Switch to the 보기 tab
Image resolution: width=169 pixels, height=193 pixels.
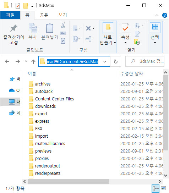pos(63,15)
